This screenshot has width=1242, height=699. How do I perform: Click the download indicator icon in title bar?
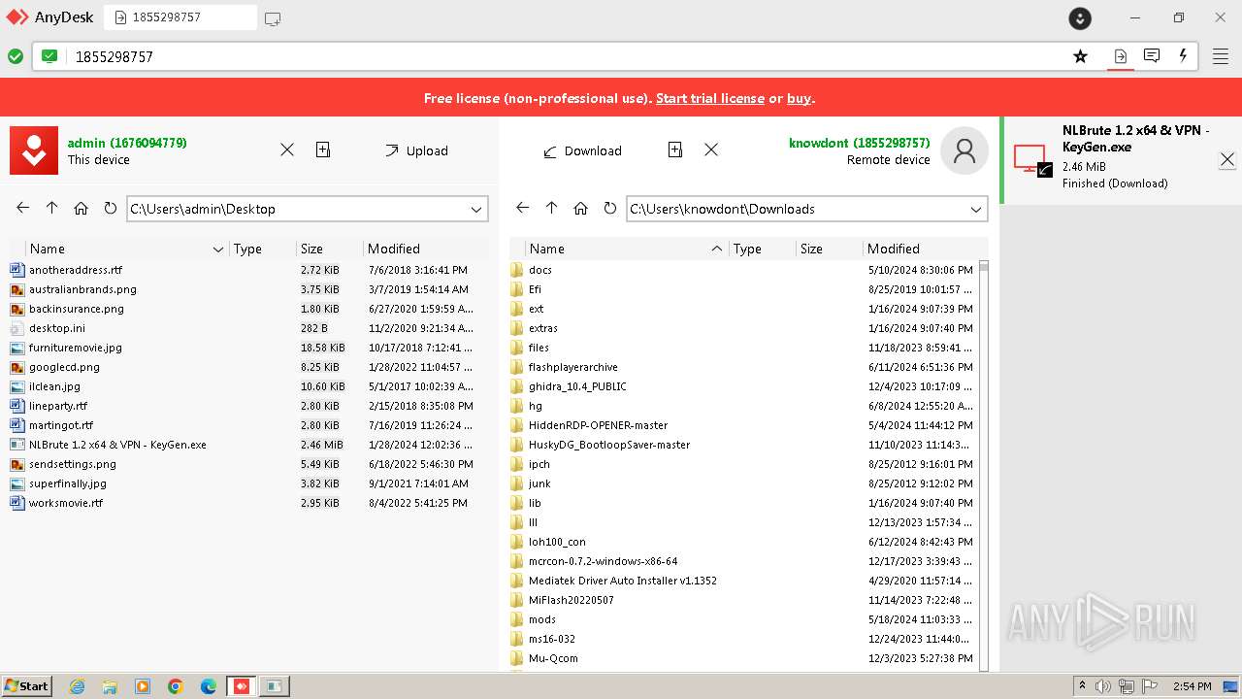point(1080,17)
